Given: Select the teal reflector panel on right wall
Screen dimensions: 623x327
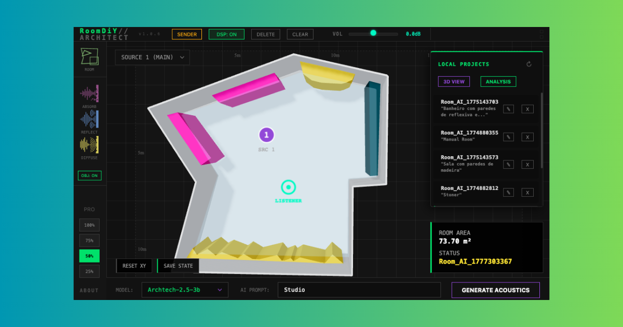Looking at the screenshot, I should pos(372,129).
